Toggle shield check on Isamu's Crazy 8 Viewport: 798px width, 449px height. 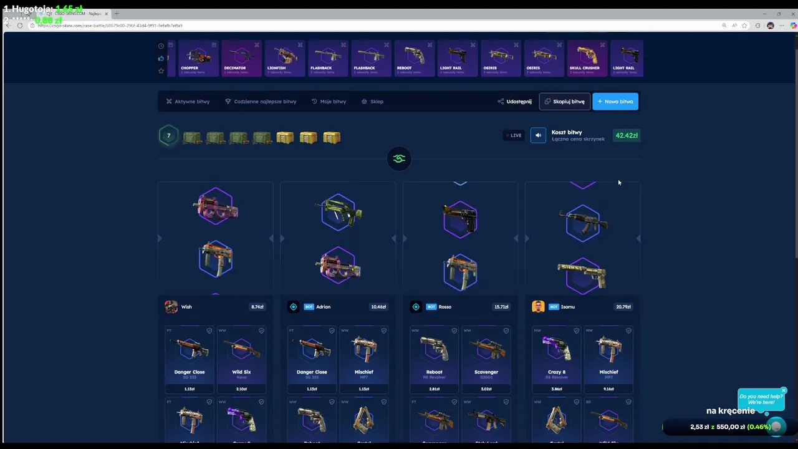click(x=577, y=331)
